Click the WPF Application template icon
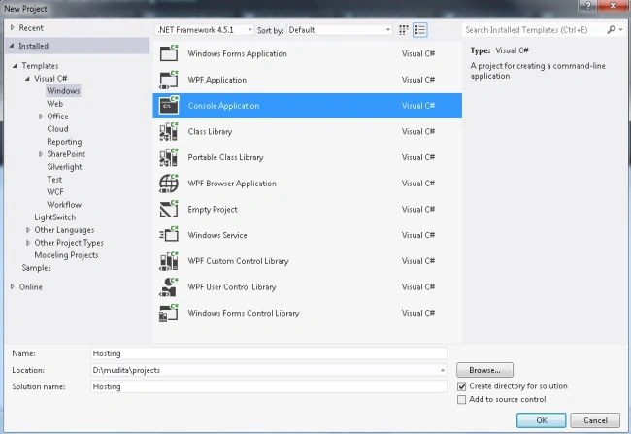The image size is (631, 434). pos(169,80)
